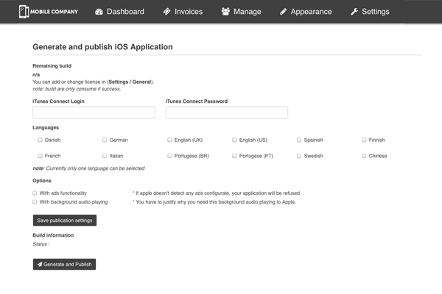Click the Invoices ticket icon

[167, 12]
